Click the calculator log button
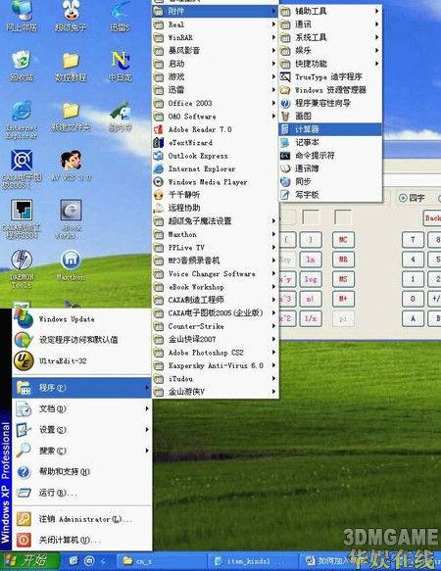 (x=311, y=279)
